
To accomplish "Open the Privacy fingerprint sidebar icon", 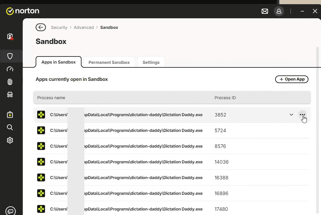I will click(10, 82).
